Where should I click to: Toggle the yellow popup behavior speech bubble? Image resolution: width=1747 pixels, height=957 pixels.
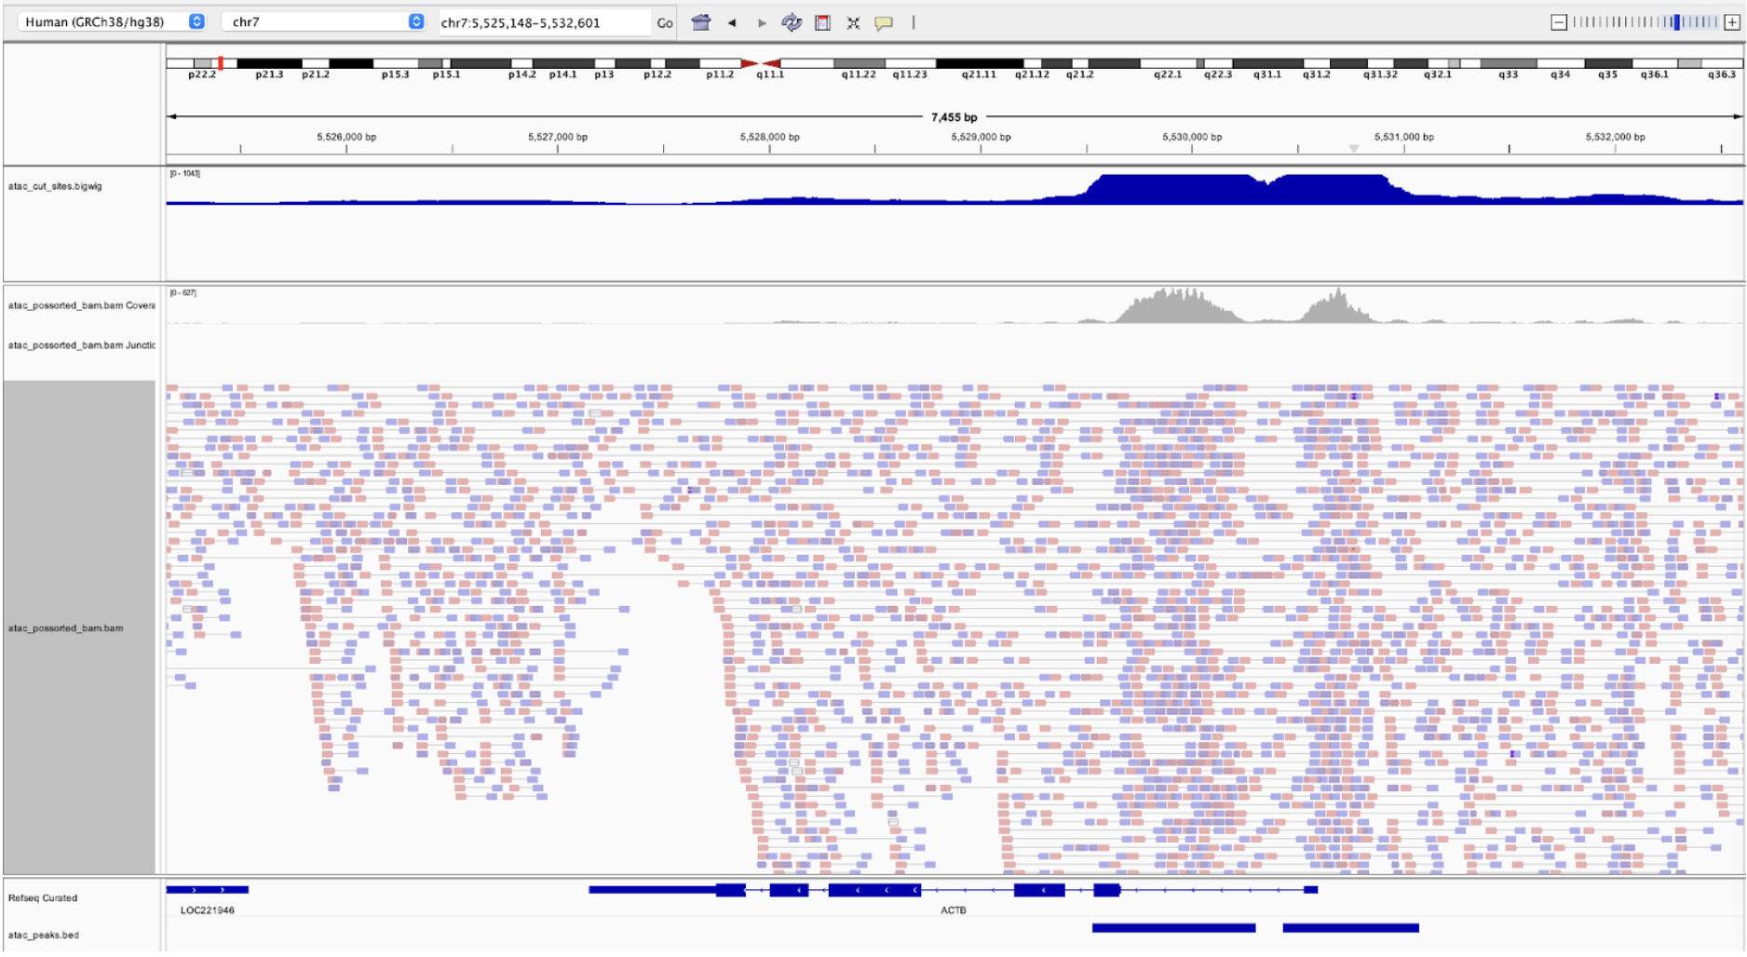point(884,22)
